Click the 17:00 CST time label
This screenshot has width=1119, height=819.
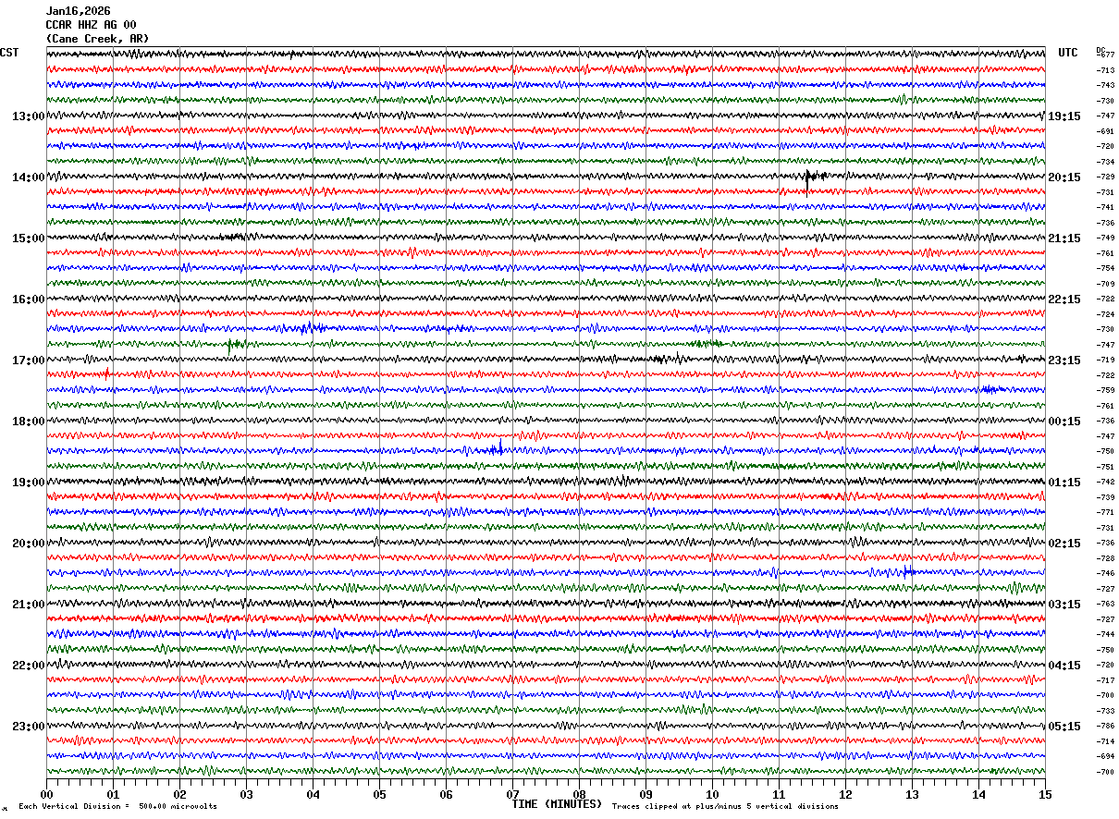28,361
